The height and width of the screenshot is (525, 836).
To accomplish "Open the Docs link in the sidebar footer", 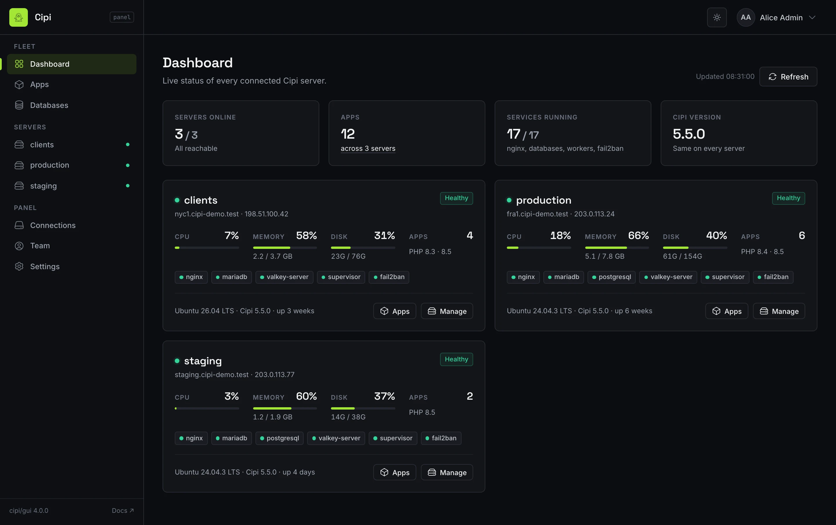I will (122, 510).
